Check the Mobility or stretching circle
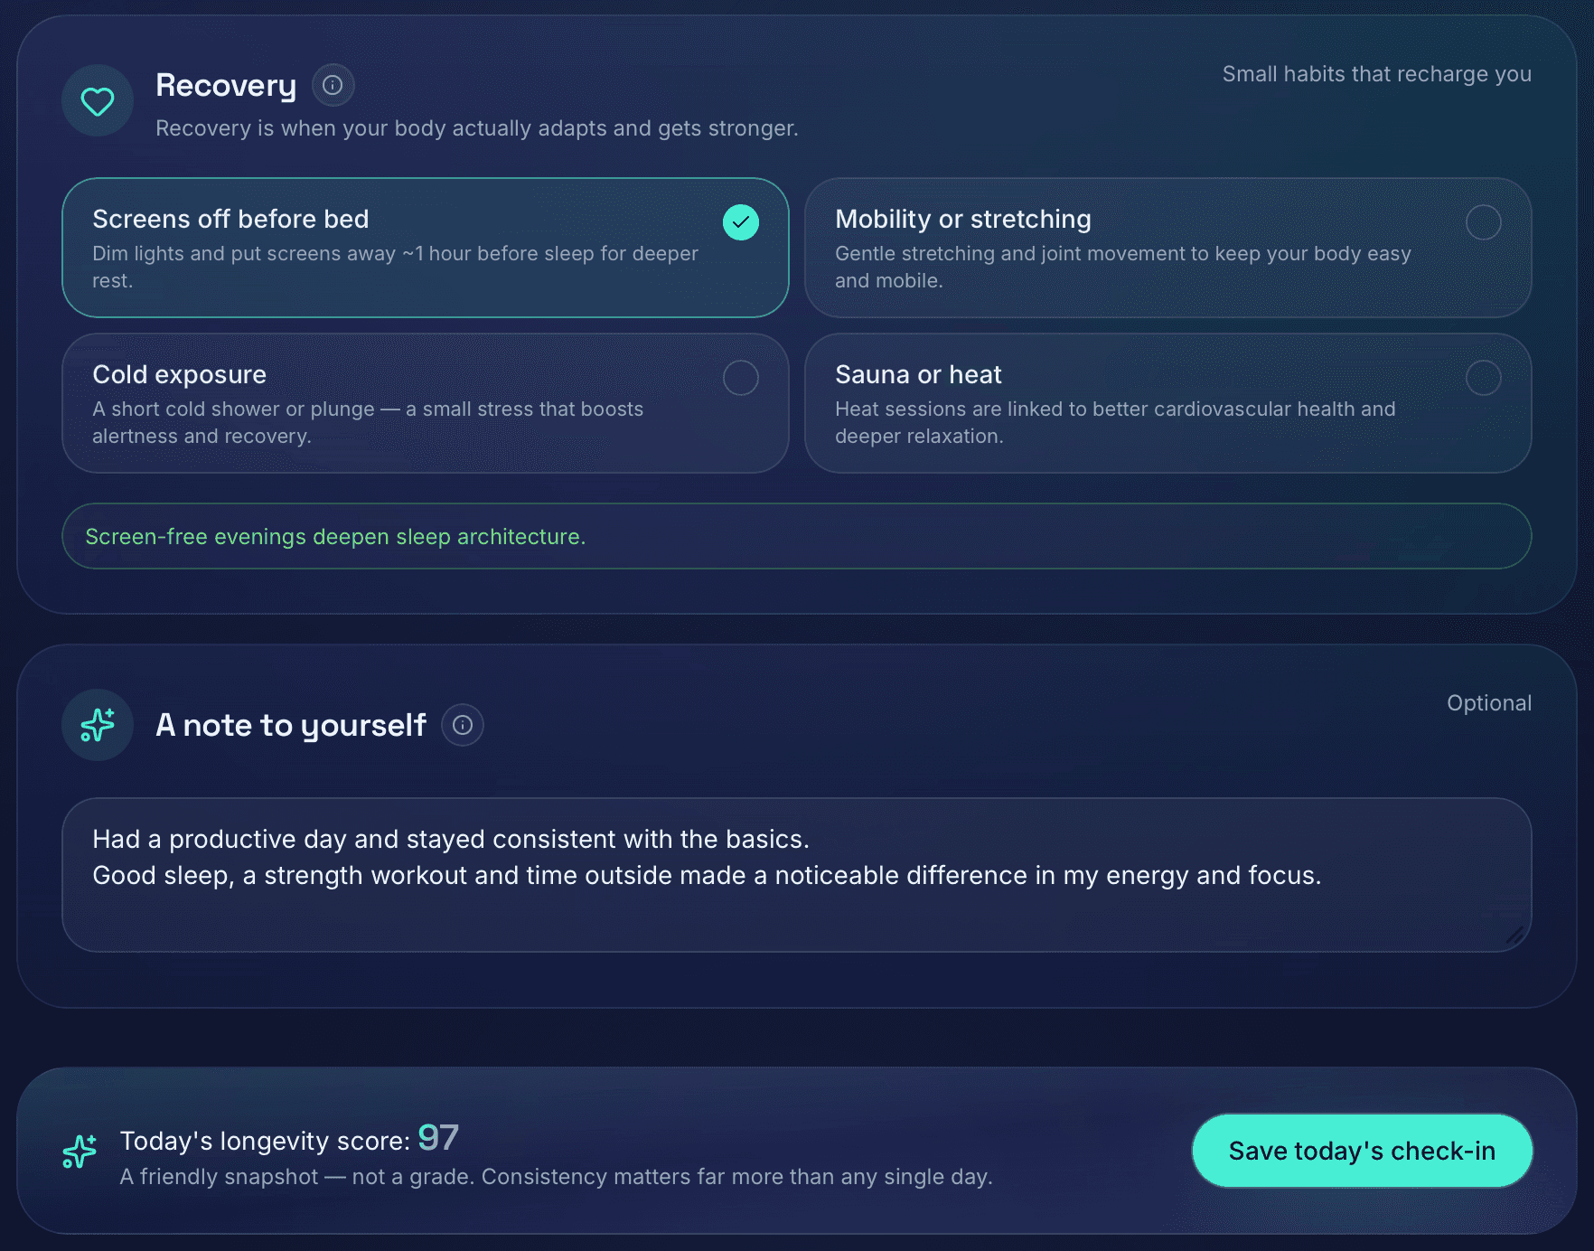Viewport: 1594px width, 1251px height. 1484,222
